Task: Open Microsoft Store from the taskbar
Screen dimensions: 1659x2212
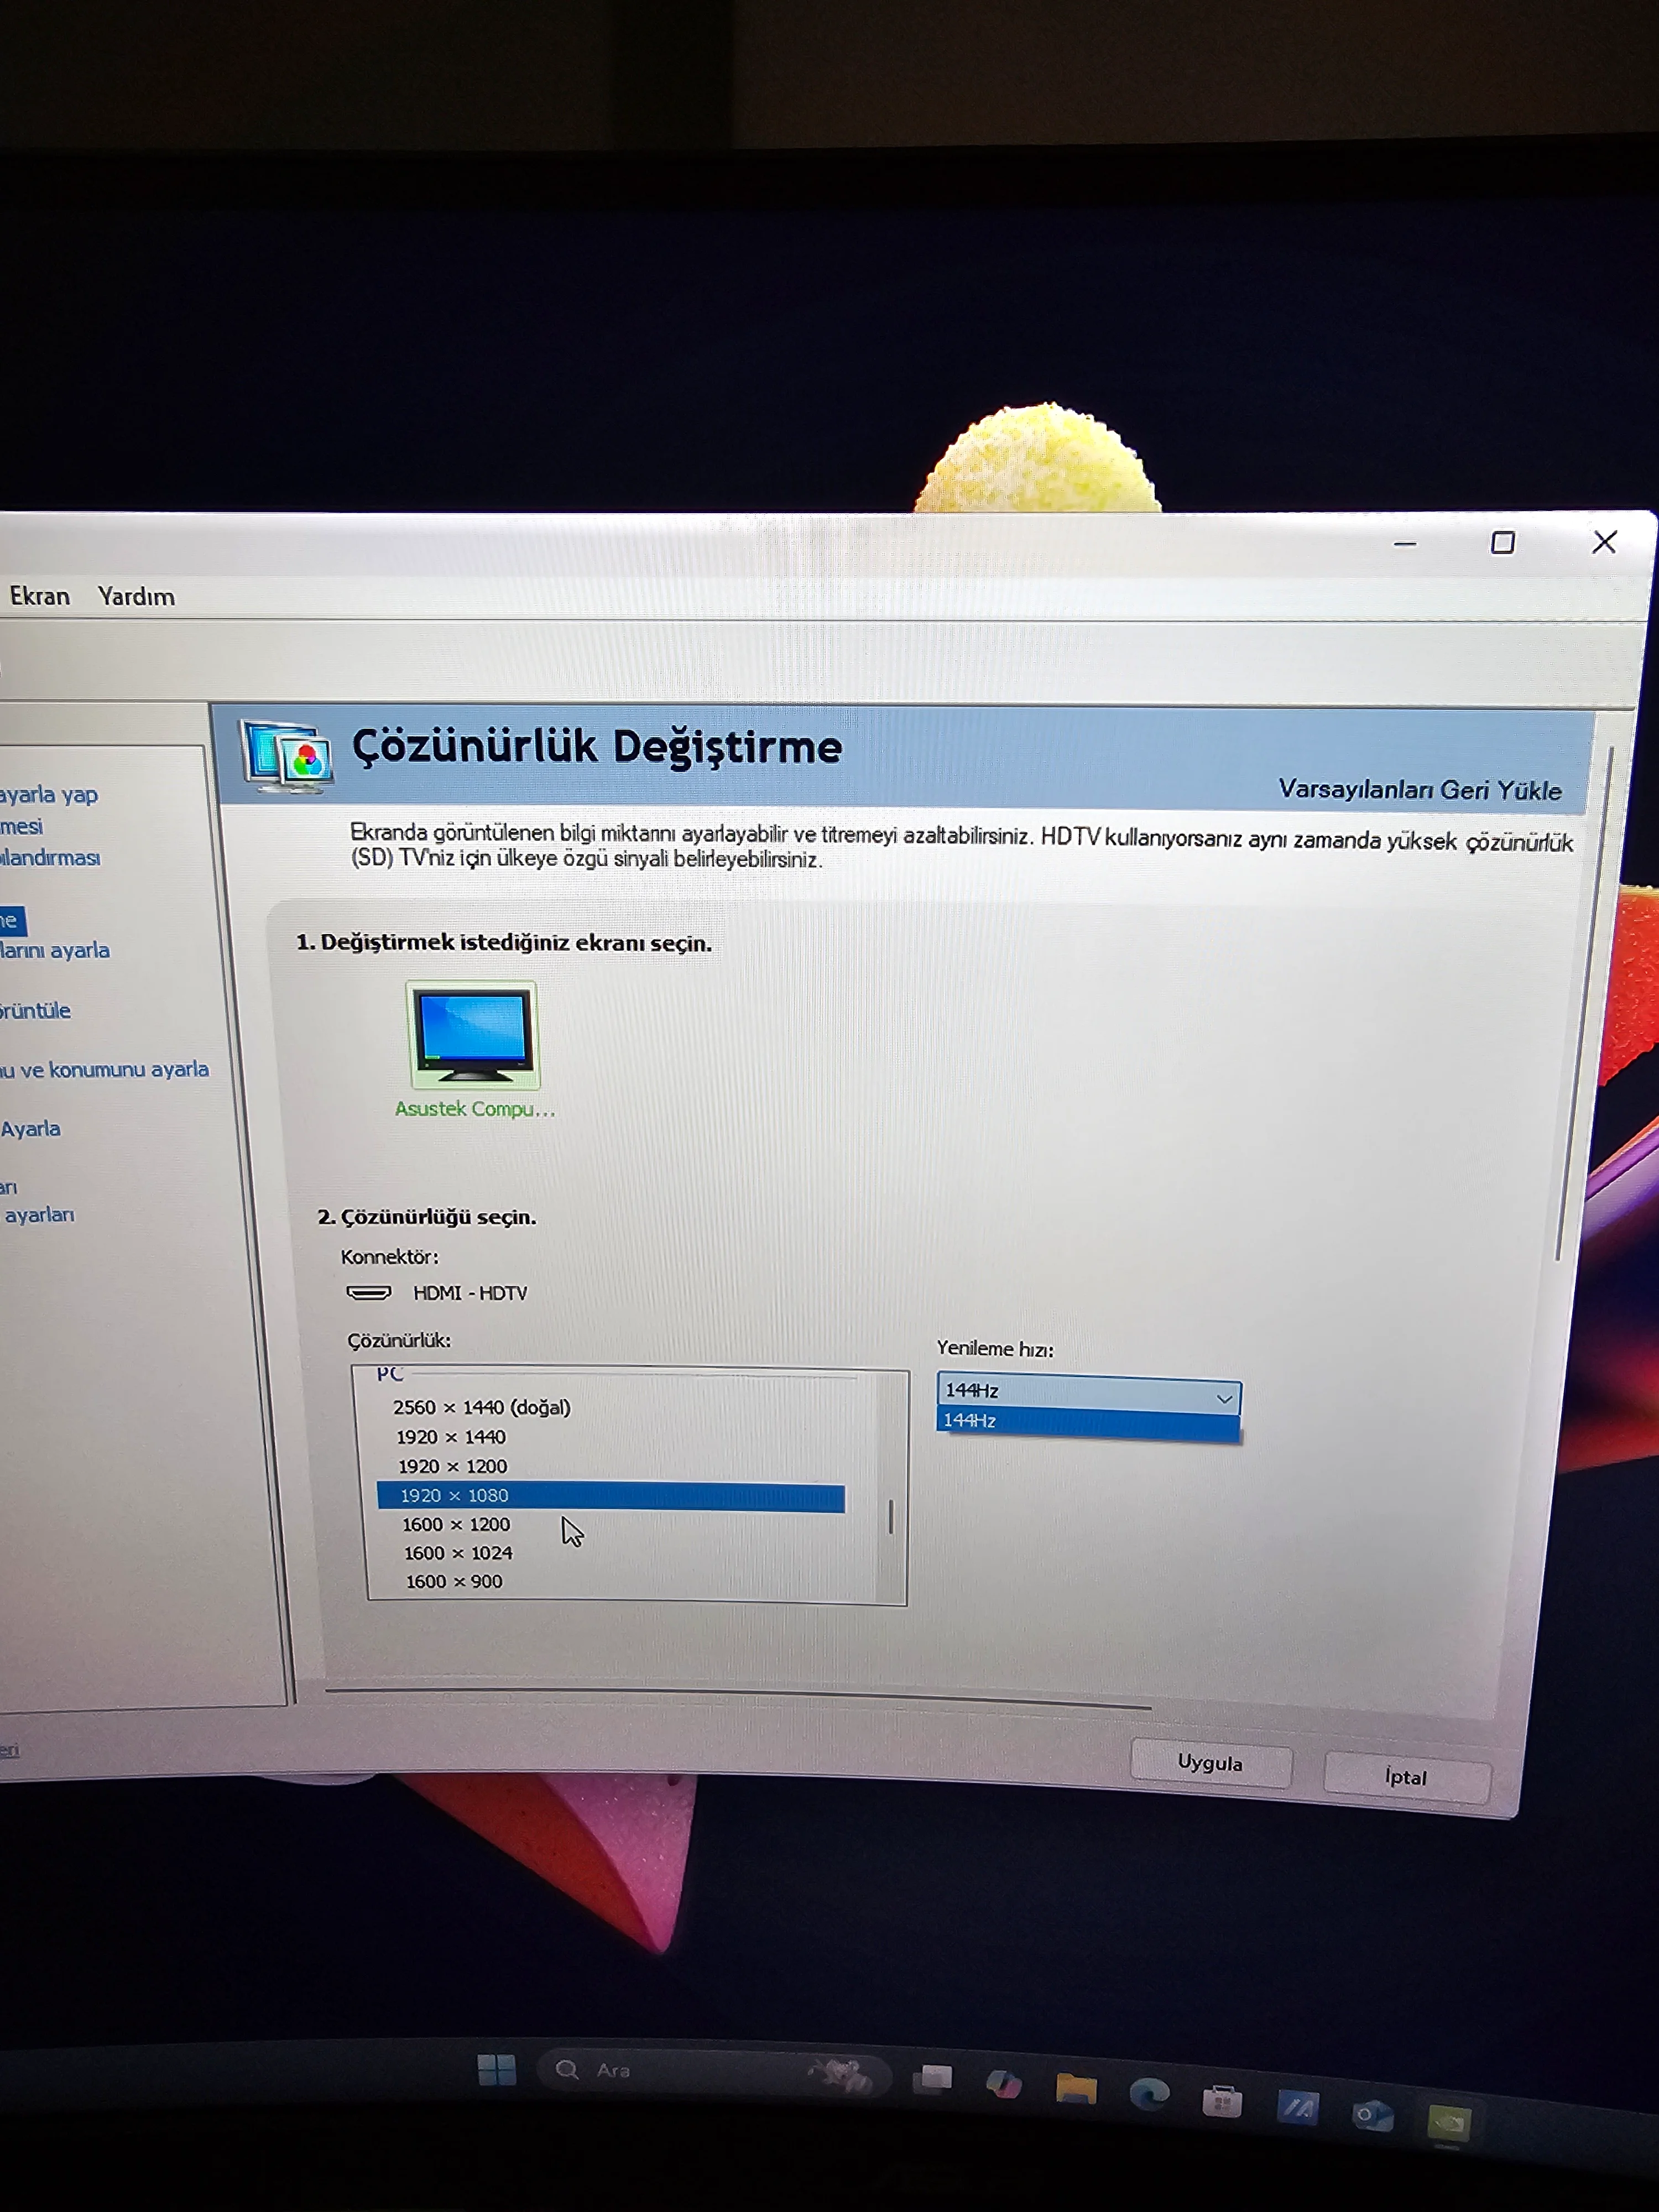Action: (x=1222, y=2101)
